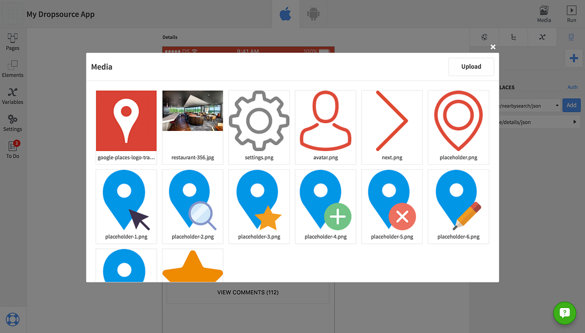The image size is (585, 333).
Task: Close the Media dialog with X
Action: pos(493,47)
